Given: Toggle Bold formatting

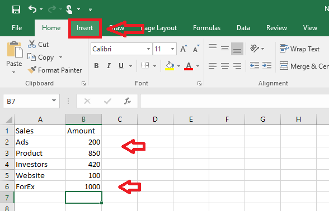Looking at the screenshot, I should tap(96, 66).
